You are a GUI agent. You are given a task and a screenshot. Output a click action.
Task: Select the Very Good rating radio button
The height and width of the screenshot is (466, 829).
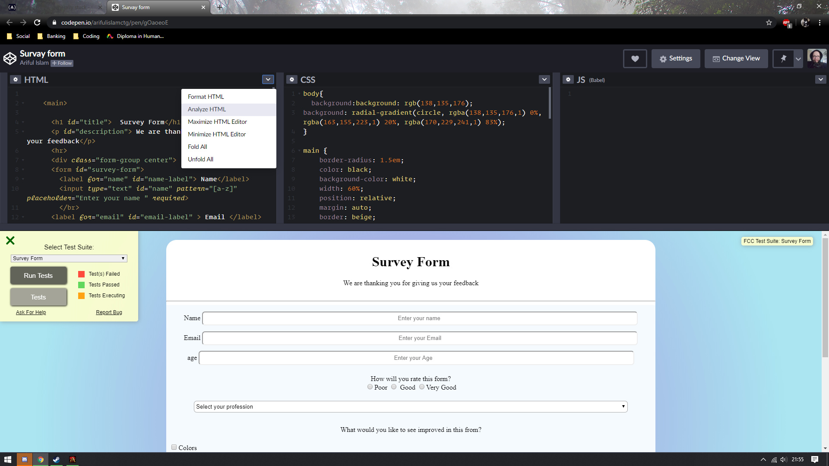[422, 387]
